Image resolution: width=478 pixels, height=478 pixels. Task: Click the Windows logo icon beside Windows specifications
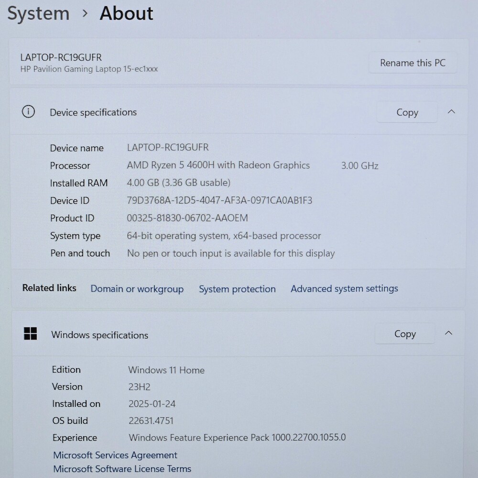[31, 334]
